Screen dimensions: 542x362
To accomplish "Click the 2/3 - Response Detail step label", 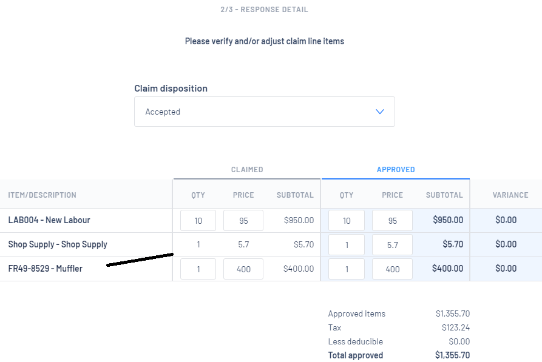I will (x=264, y=10).
